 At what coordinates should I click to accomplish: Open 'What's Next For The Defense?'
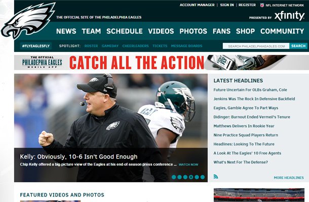coord(241,162)
